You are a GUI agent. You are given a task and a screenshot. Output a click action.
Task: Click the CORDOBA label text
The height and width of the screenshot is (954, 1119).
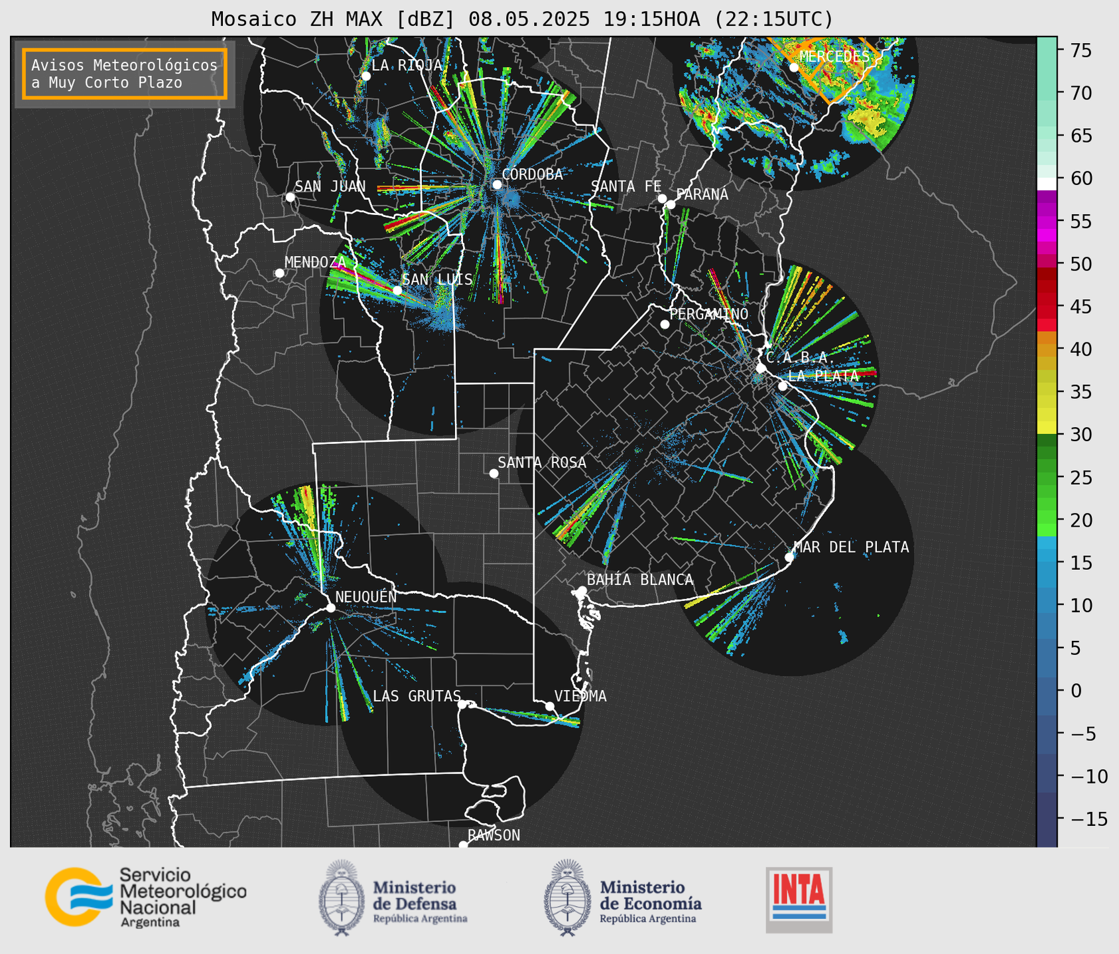click(532, 174)
